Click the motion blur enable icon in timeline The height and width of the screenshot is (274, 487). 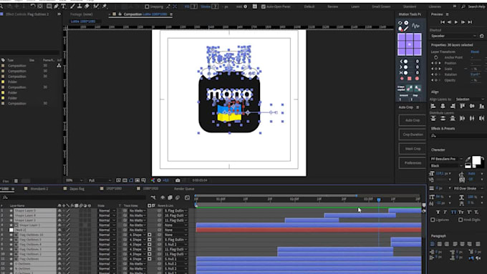coord(178,197)
